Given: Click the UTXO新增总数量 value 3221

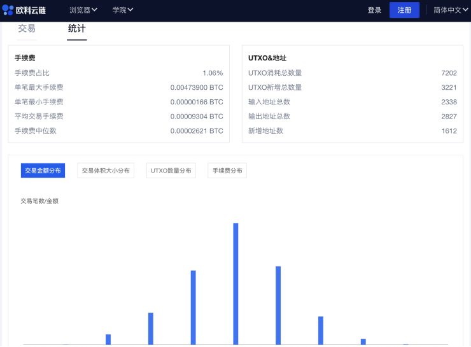Looking at the screenshot, I should point(449,87).
